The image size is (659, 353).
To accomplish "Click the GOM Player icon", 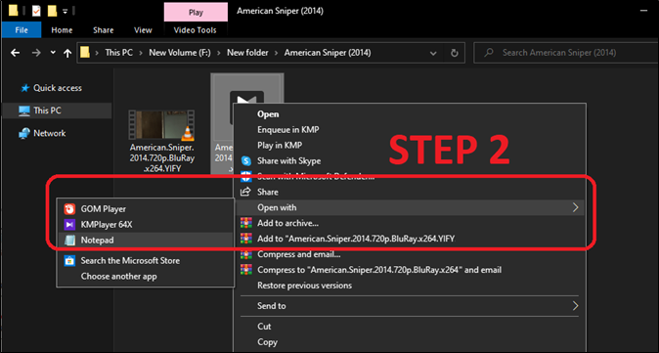I will click(x=68, y=209).
